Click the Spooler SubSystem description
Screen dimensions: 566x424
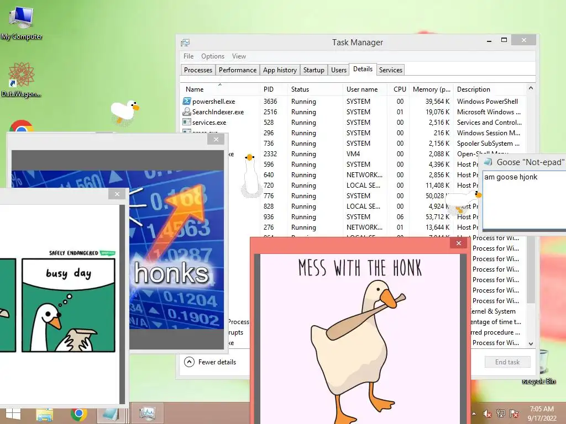pyautogui.click(x=488, y=144)
